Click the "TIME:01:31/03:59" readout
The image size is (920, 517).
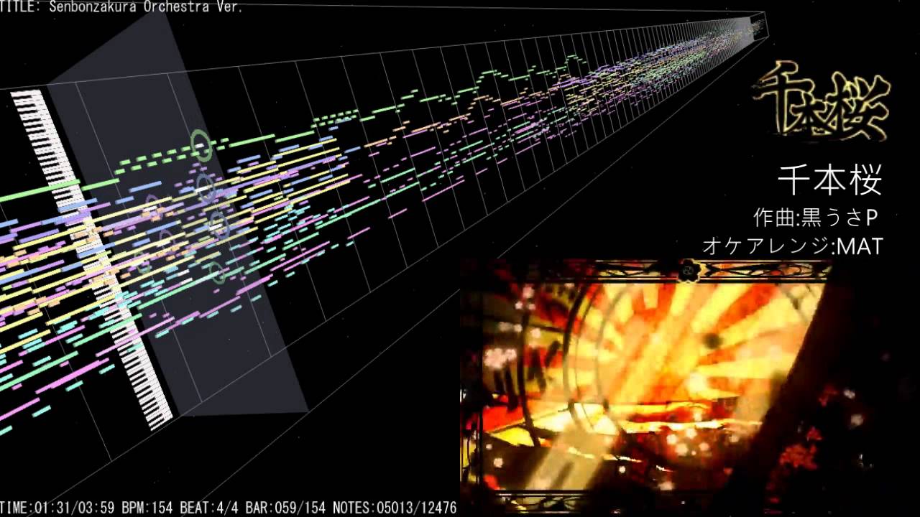click(57, 508)
